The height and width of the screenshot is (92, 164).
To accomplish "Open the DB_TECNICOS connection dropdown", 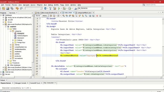I will coord(102,8).
